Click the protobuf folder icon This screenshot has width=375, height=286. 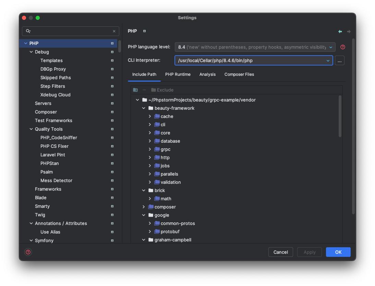pos(157,232)
